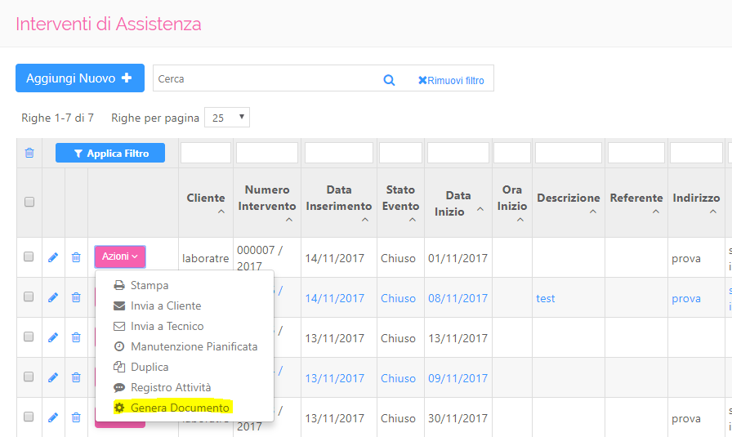Click the 08/11/2017 date cell

pyautogui.click(x=458, y=298)
